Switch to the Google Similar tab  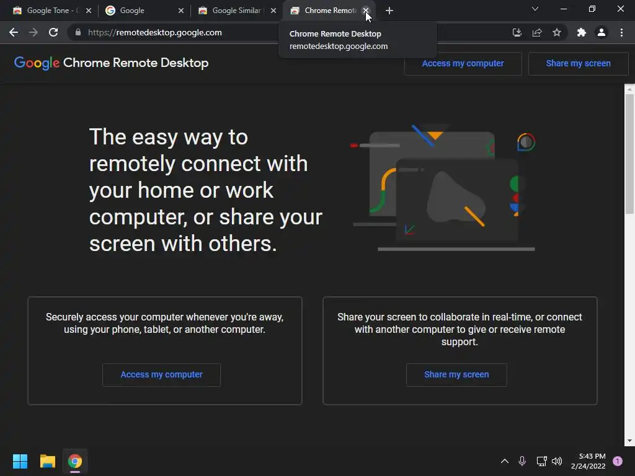click(236, 11)
